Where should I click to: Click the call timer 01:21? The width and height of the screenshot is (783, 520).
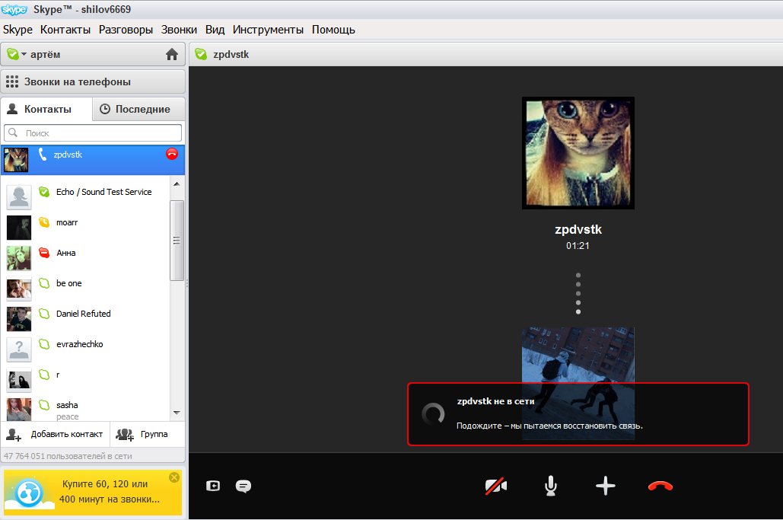(578, 246)
